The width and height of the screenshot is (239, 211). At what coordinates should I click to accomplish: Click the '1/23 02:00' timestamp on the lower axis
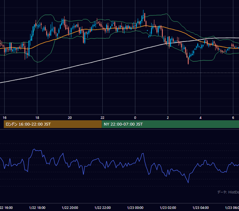[168, 207]
